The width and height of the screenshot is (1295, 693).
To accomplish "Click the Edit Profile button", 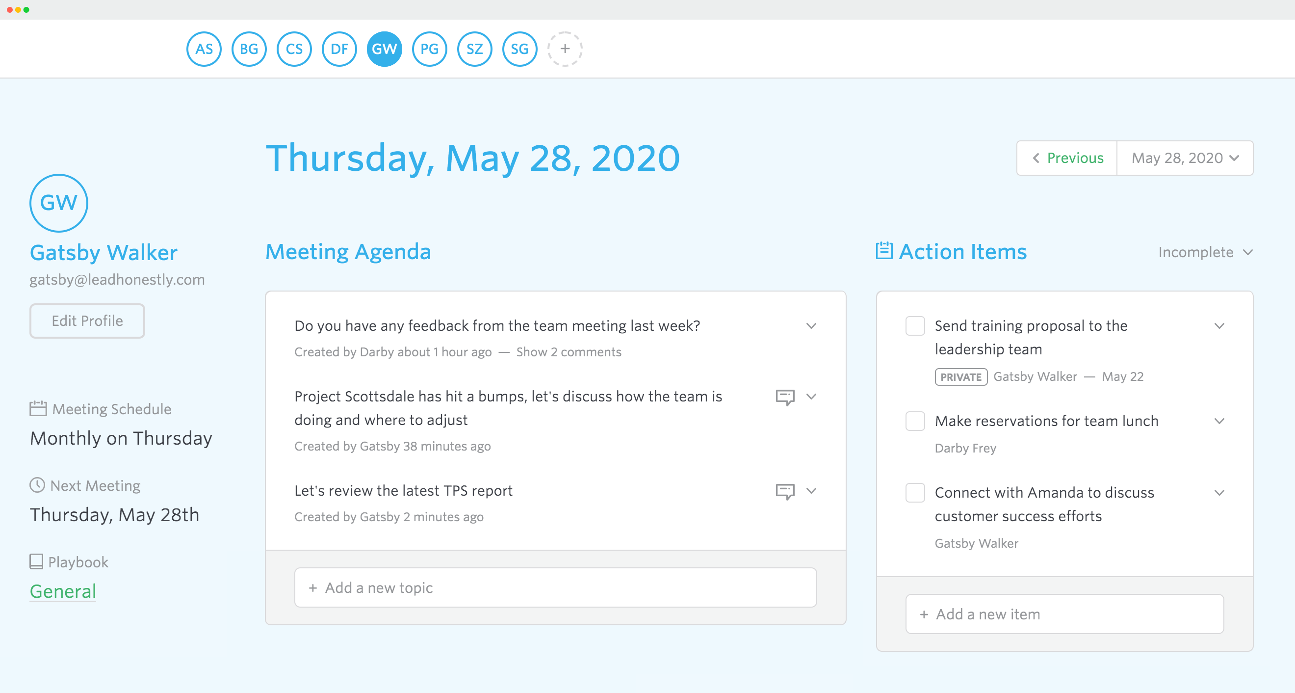I will pos(86,320).
